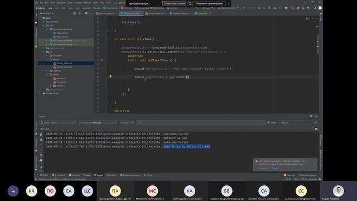Select activity_hello.xml in project tree
Image resolution: width=357 pixels, height=201 pixels.
click(65, 63)
